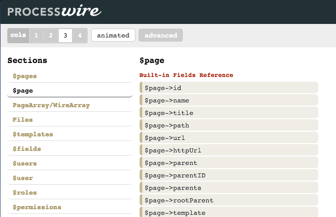
Task: Click the $page column heading
Action: [152, 60]
